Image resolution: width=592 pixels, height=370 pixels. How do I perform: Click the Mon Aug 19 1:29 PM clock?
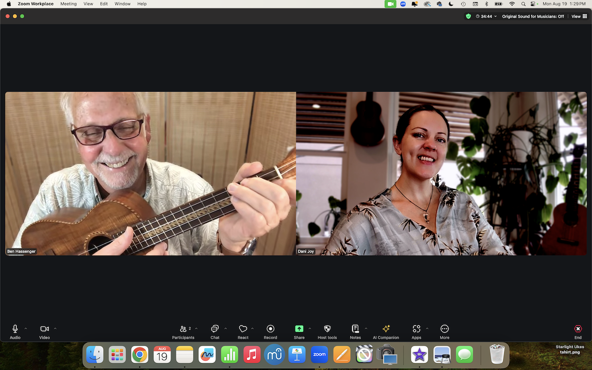[564, 4]
